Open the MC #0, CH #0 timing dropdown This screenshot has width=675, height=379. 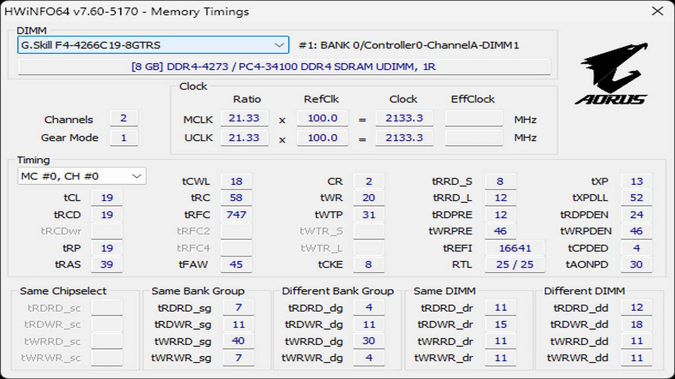82,176
